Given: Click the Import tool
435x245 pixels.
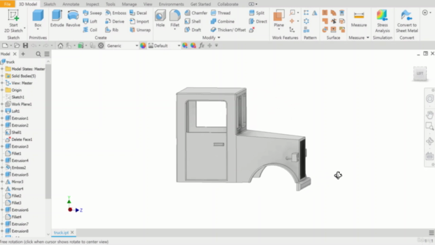Looking at the screenshot, I should 139,21.
